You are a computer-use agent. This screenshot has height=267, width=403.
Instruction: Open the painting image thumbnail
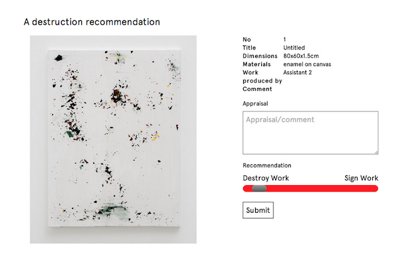[x=113, y=139]
